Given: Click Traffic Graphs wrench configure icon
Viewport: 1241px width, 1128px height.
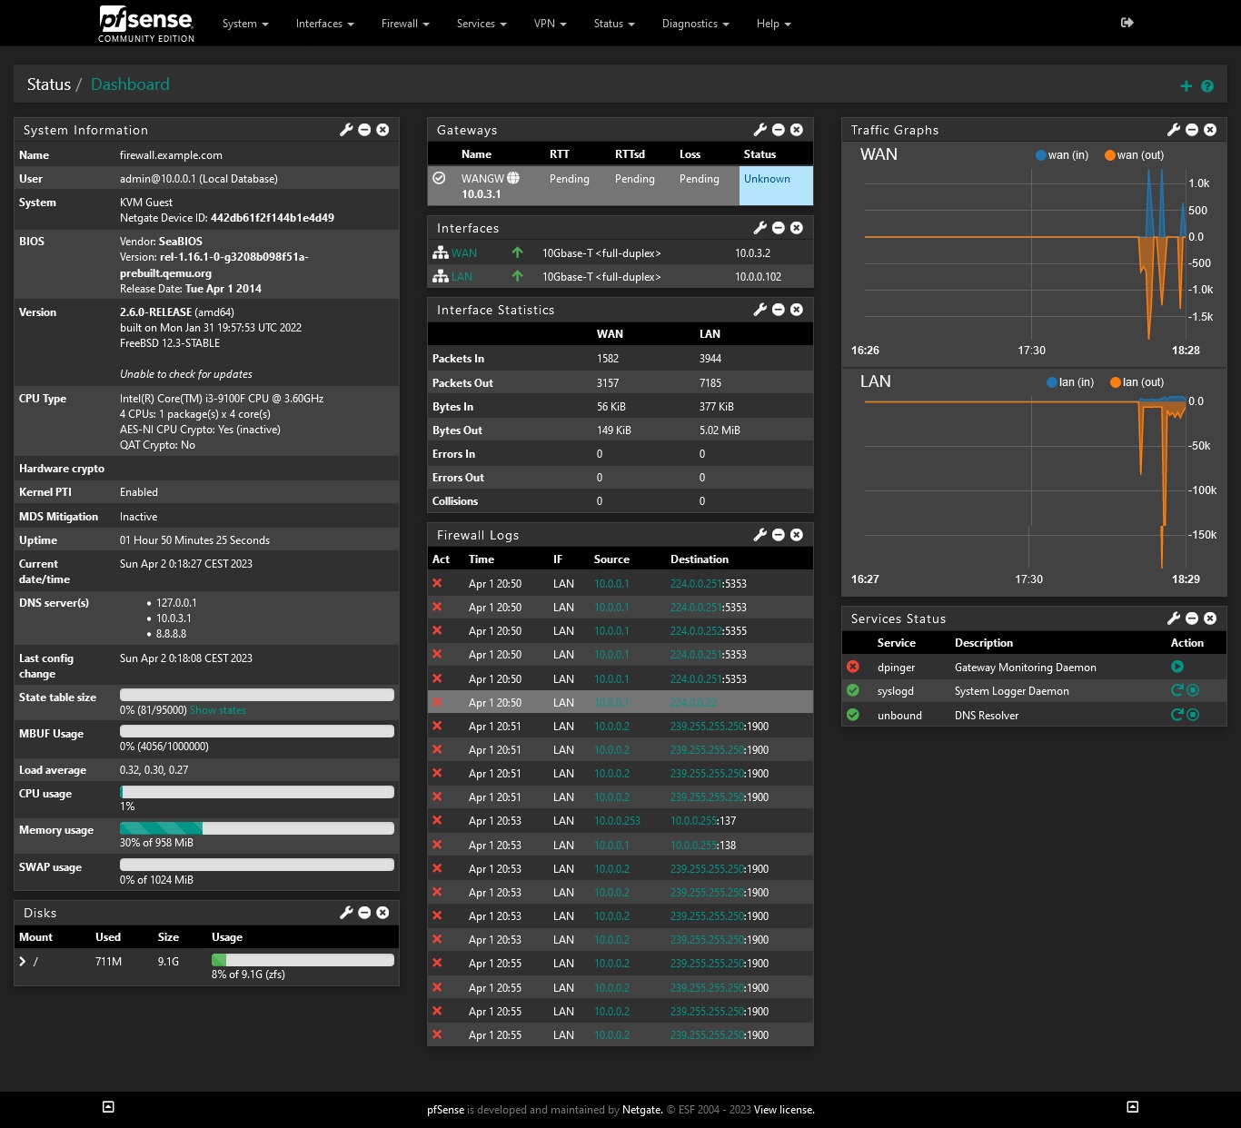Looking at the screenshot, I should pos(1174,130).
